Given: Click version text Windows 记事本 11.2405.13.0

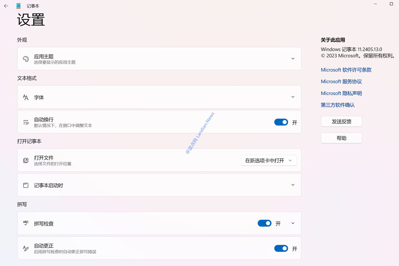Looking at the screenshot, I should click(x=351, y=49).
